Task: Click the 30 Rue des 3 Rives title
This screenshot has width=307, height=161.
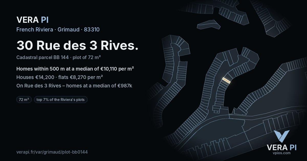Action: point(78,45)
